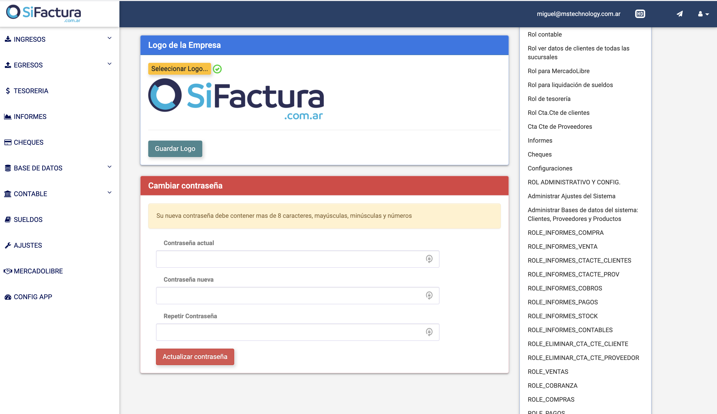Expand the EGRESOS menu chevron

[109, 64]
